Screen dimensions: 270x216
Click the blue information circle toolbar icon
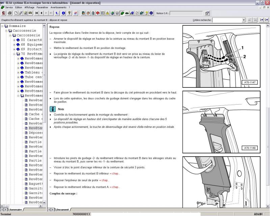click(63, 13)
